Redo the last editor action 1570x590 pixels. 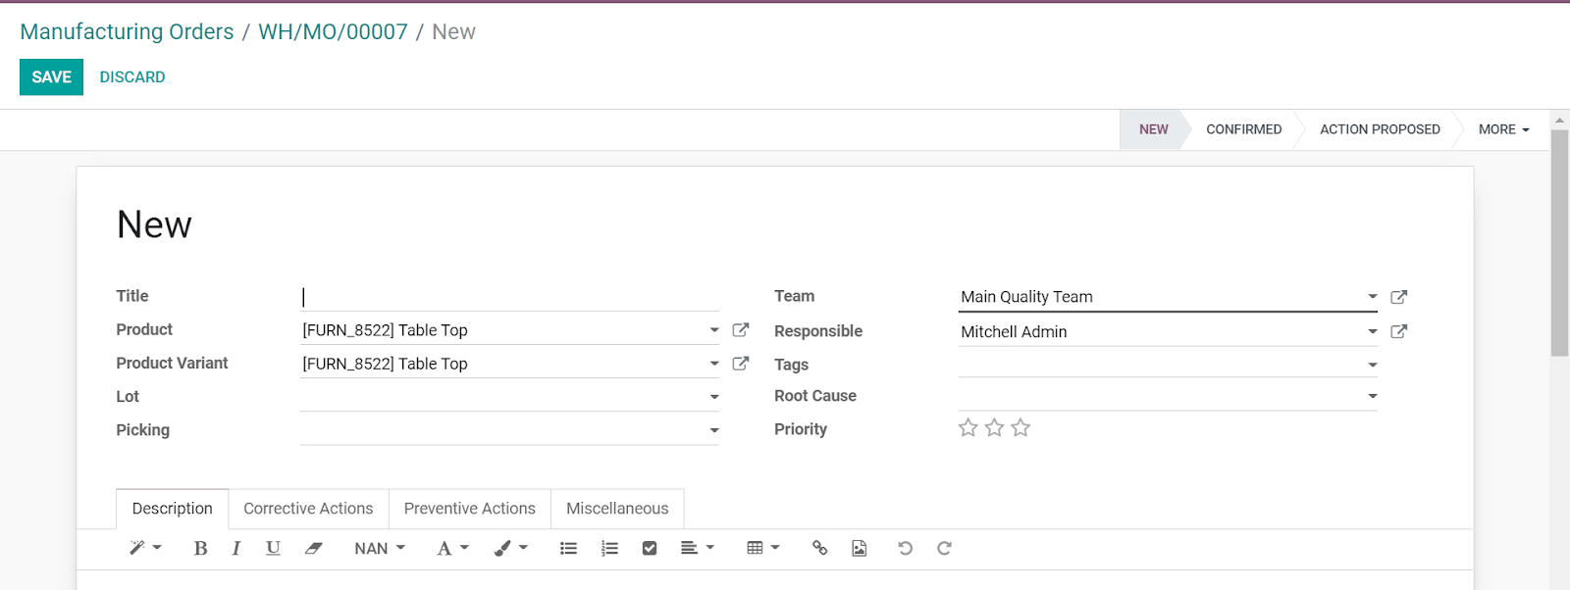coord(944,548)
